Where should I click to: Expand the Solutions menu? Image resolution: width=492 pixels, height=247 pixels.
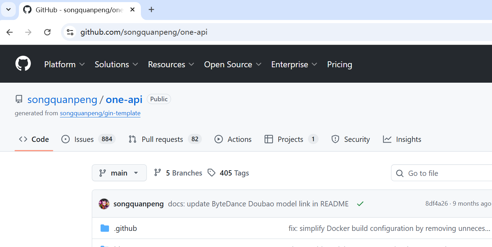coord(116,64)
